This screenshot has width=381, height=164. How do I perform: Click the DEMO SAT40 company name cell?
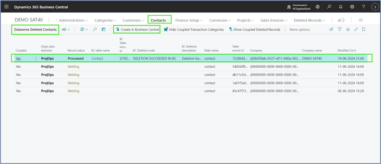click(x=312, y=58)
